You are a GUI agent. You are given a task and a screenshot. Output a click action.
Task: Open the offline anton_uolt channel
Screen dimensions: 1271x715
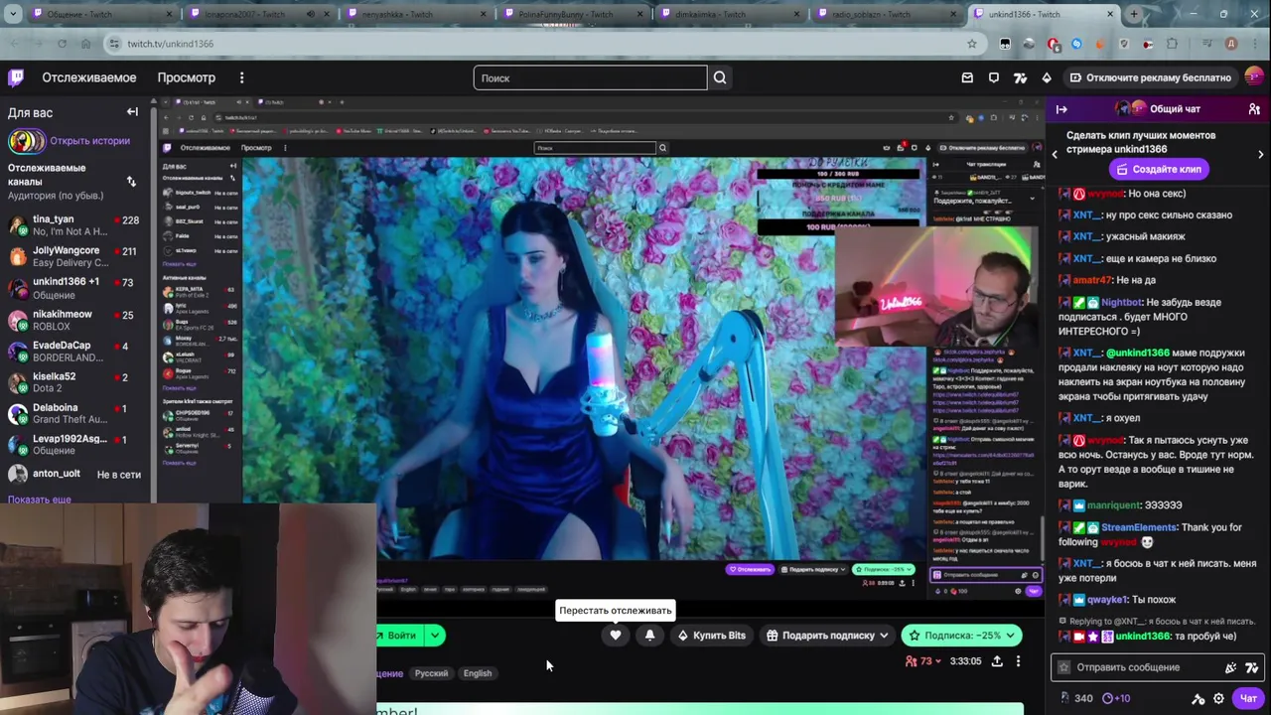click(x=74, y=475)
